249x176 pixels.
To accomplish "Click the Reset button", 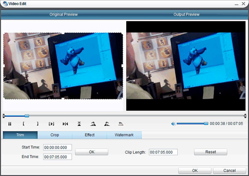I will (x=210, y=152).
